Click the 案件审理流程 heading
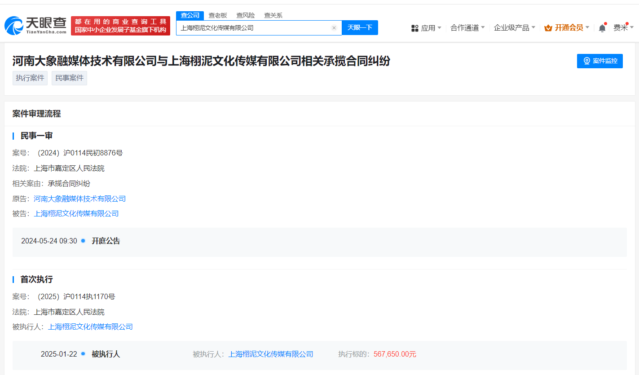 coord(37,114)
